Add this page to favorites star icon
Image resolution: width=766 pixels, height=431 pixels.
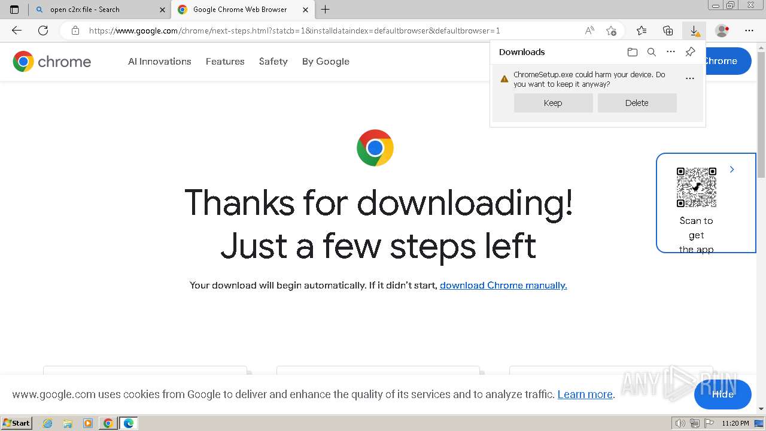point(611,31)
